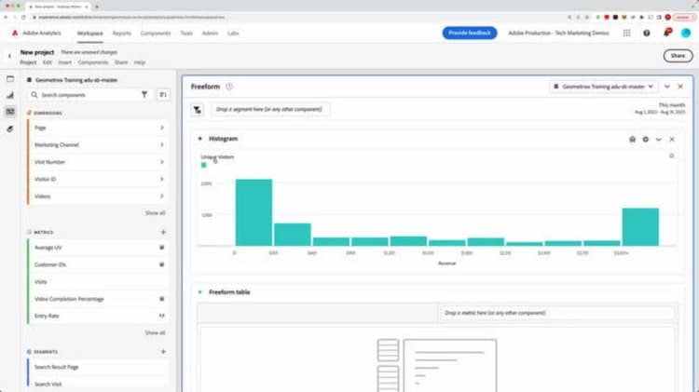Open the Panels icon in left rail
Viewport: 699px width, 392px height.
tap(10, 79)
